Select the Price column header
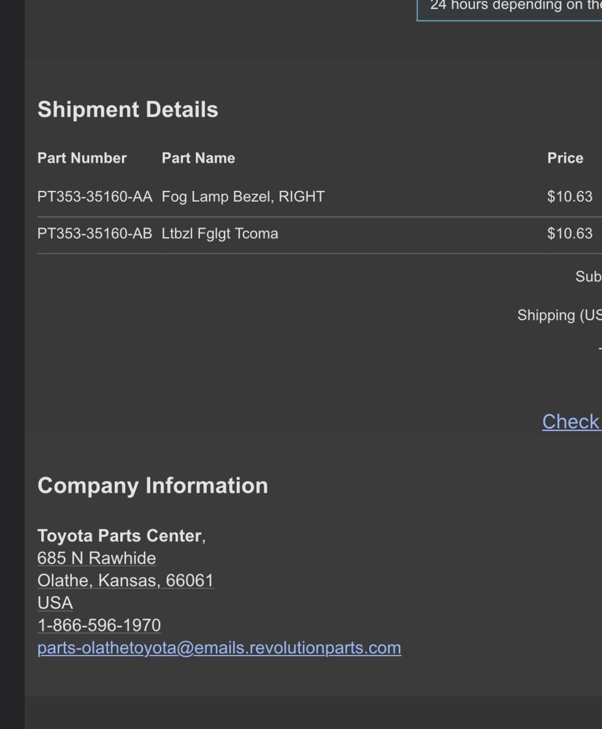The height and width of the screenshot is (729, 602). coord(565,158)
